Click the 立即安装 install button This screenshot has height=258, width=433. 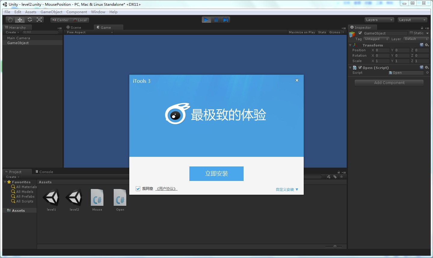216,173
